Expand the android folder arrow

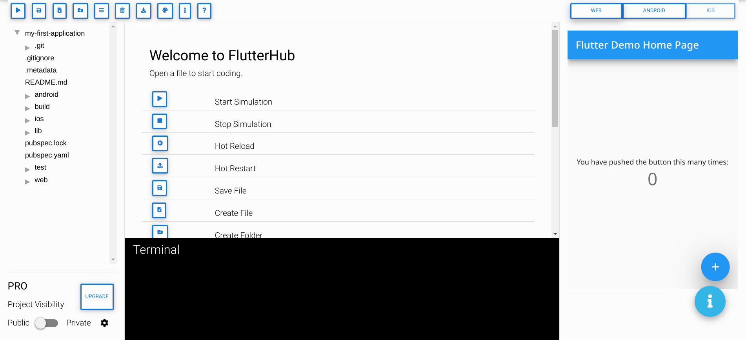pos(27,96)
